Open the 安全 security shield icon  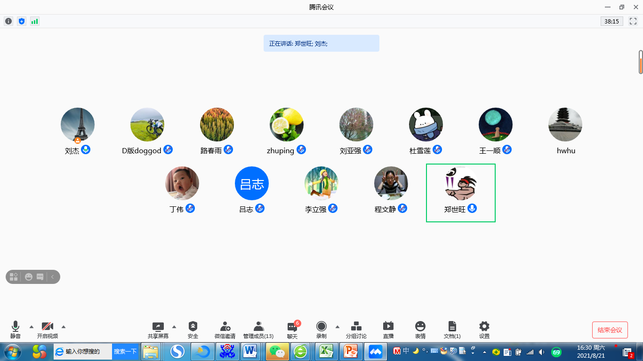[193, 327]
